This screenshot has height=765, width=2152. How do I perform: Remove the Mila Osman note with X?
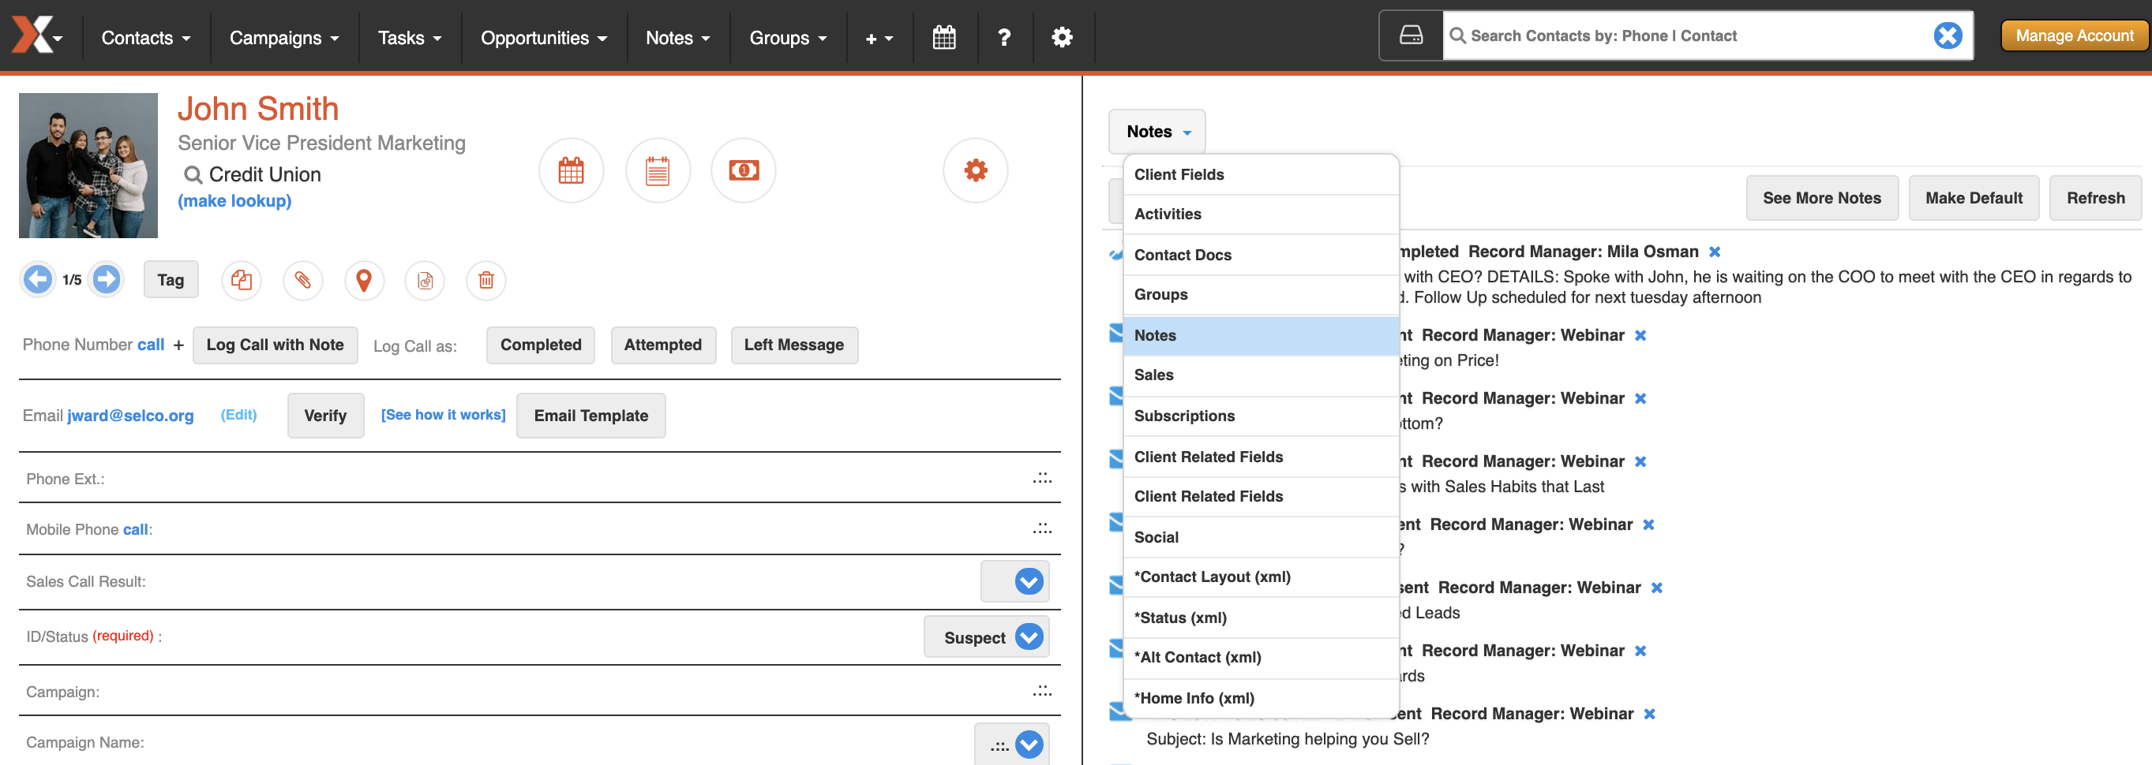point(1715,252)
